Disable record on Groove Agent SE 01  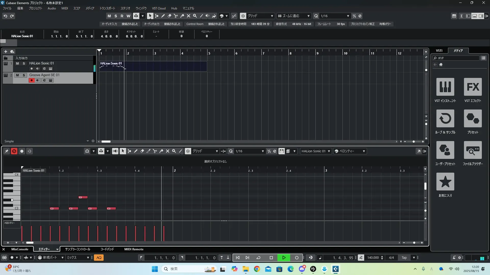pos(31,80)
